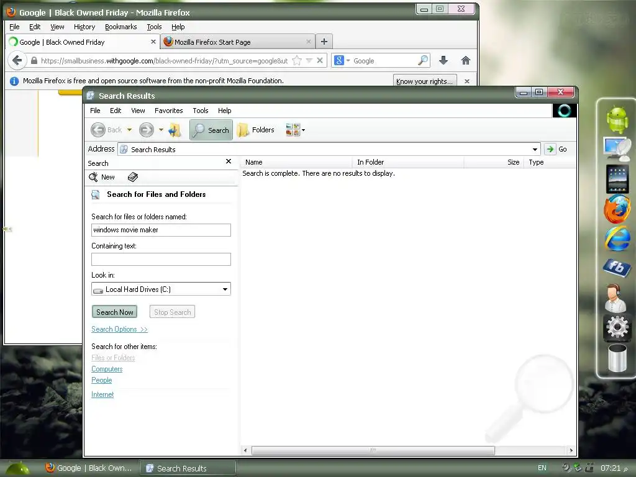Expand Search Options link

[x=119, y=329]
